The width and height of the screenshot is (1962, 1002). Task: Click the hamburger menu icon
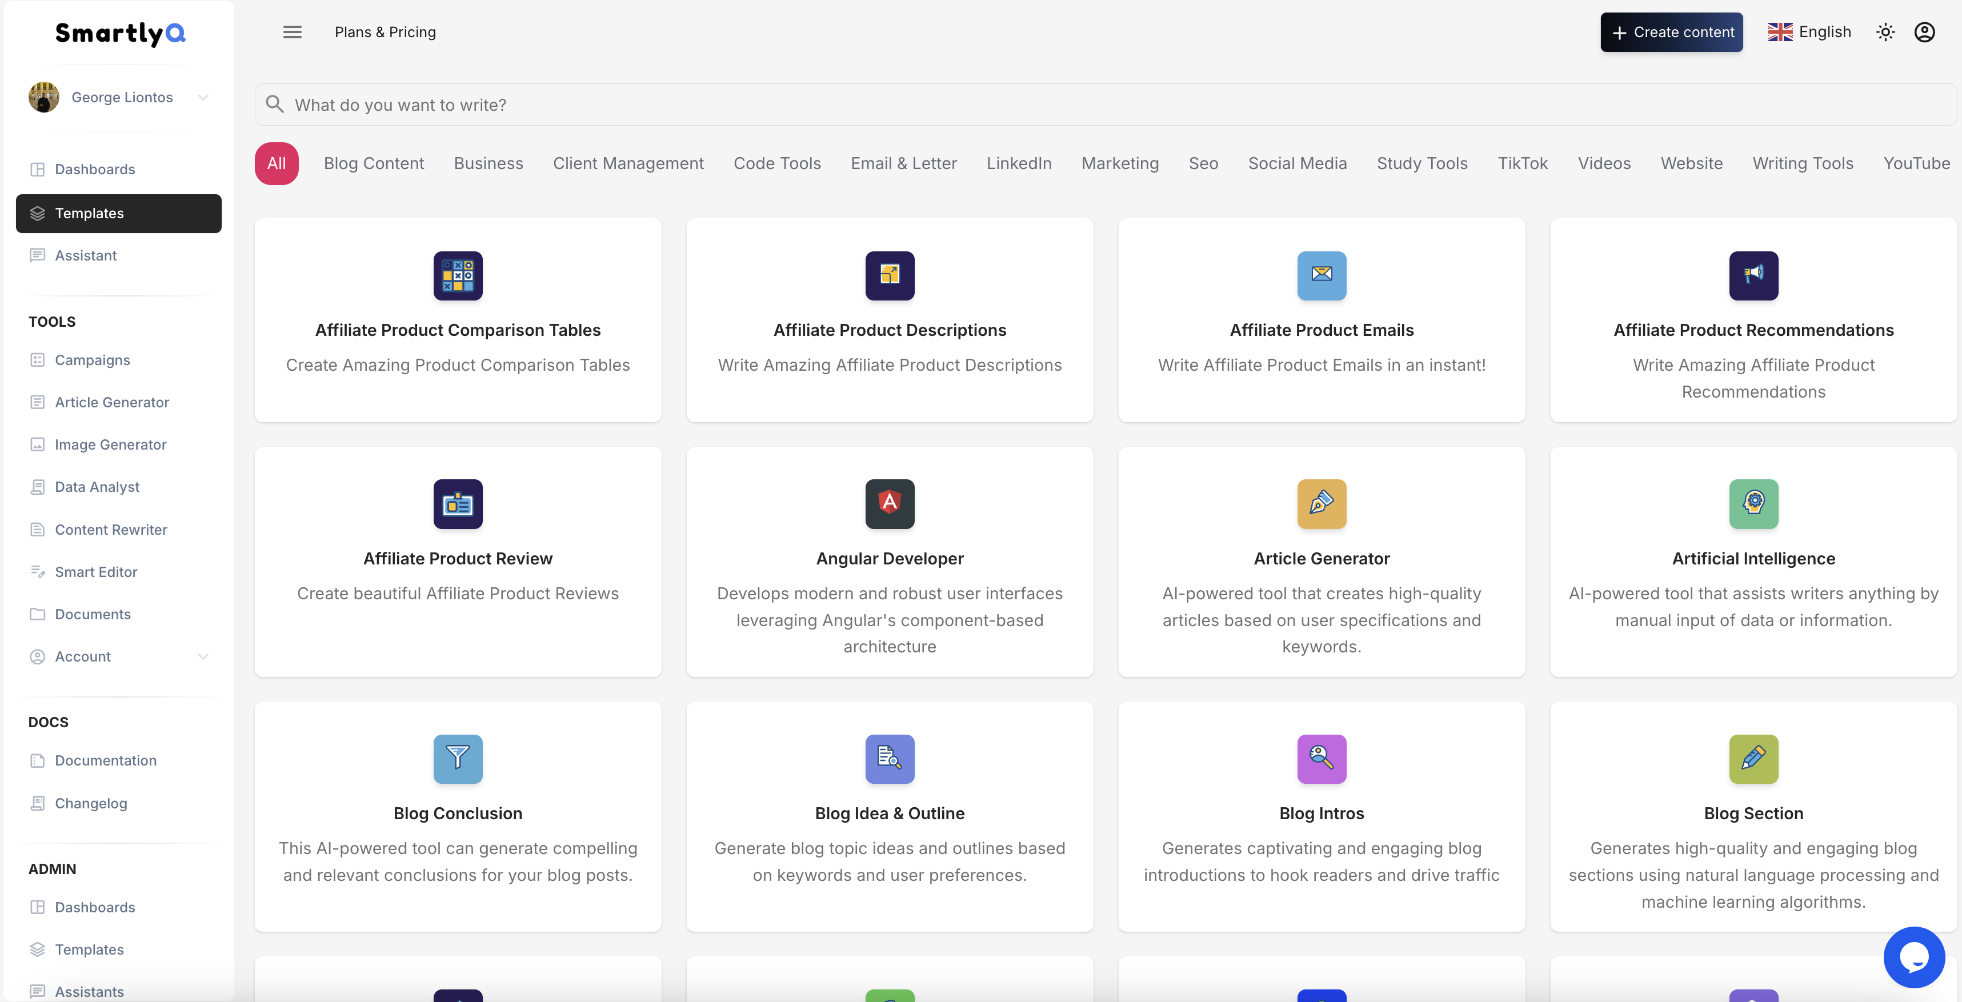click(x=293, y=32)
